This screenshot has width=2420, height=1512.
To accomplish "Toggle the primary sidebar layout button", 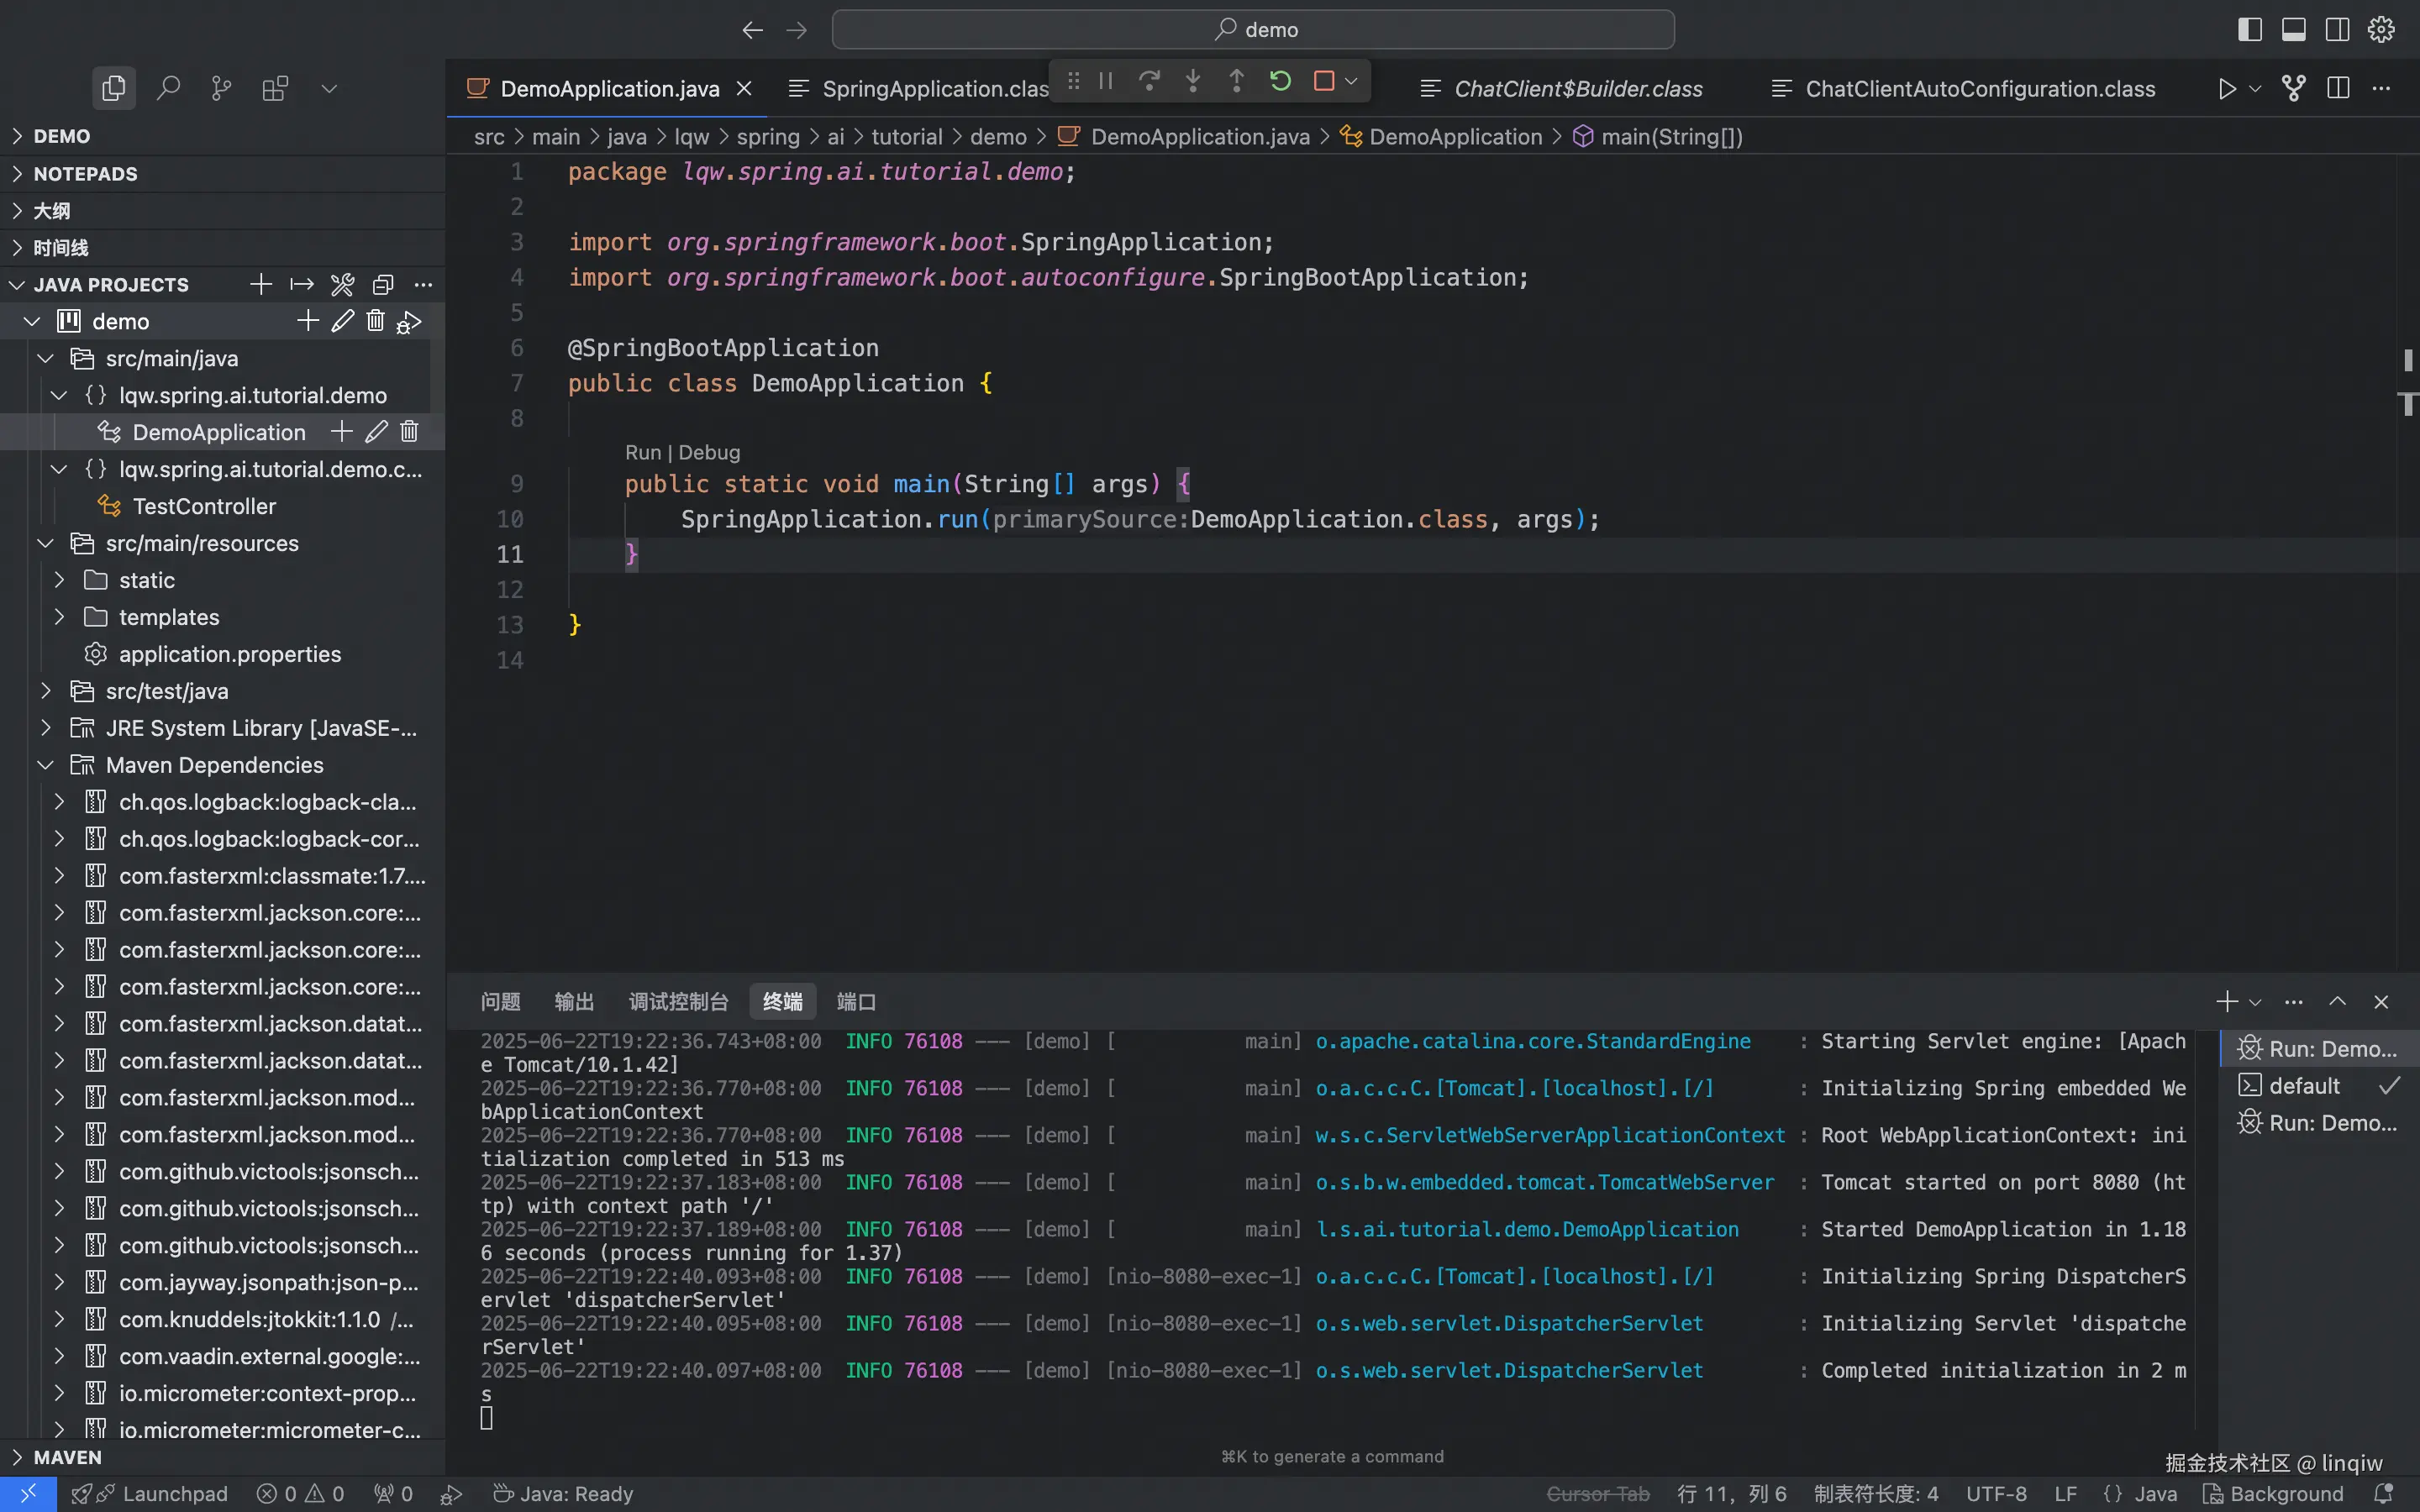I will 2249,29.
